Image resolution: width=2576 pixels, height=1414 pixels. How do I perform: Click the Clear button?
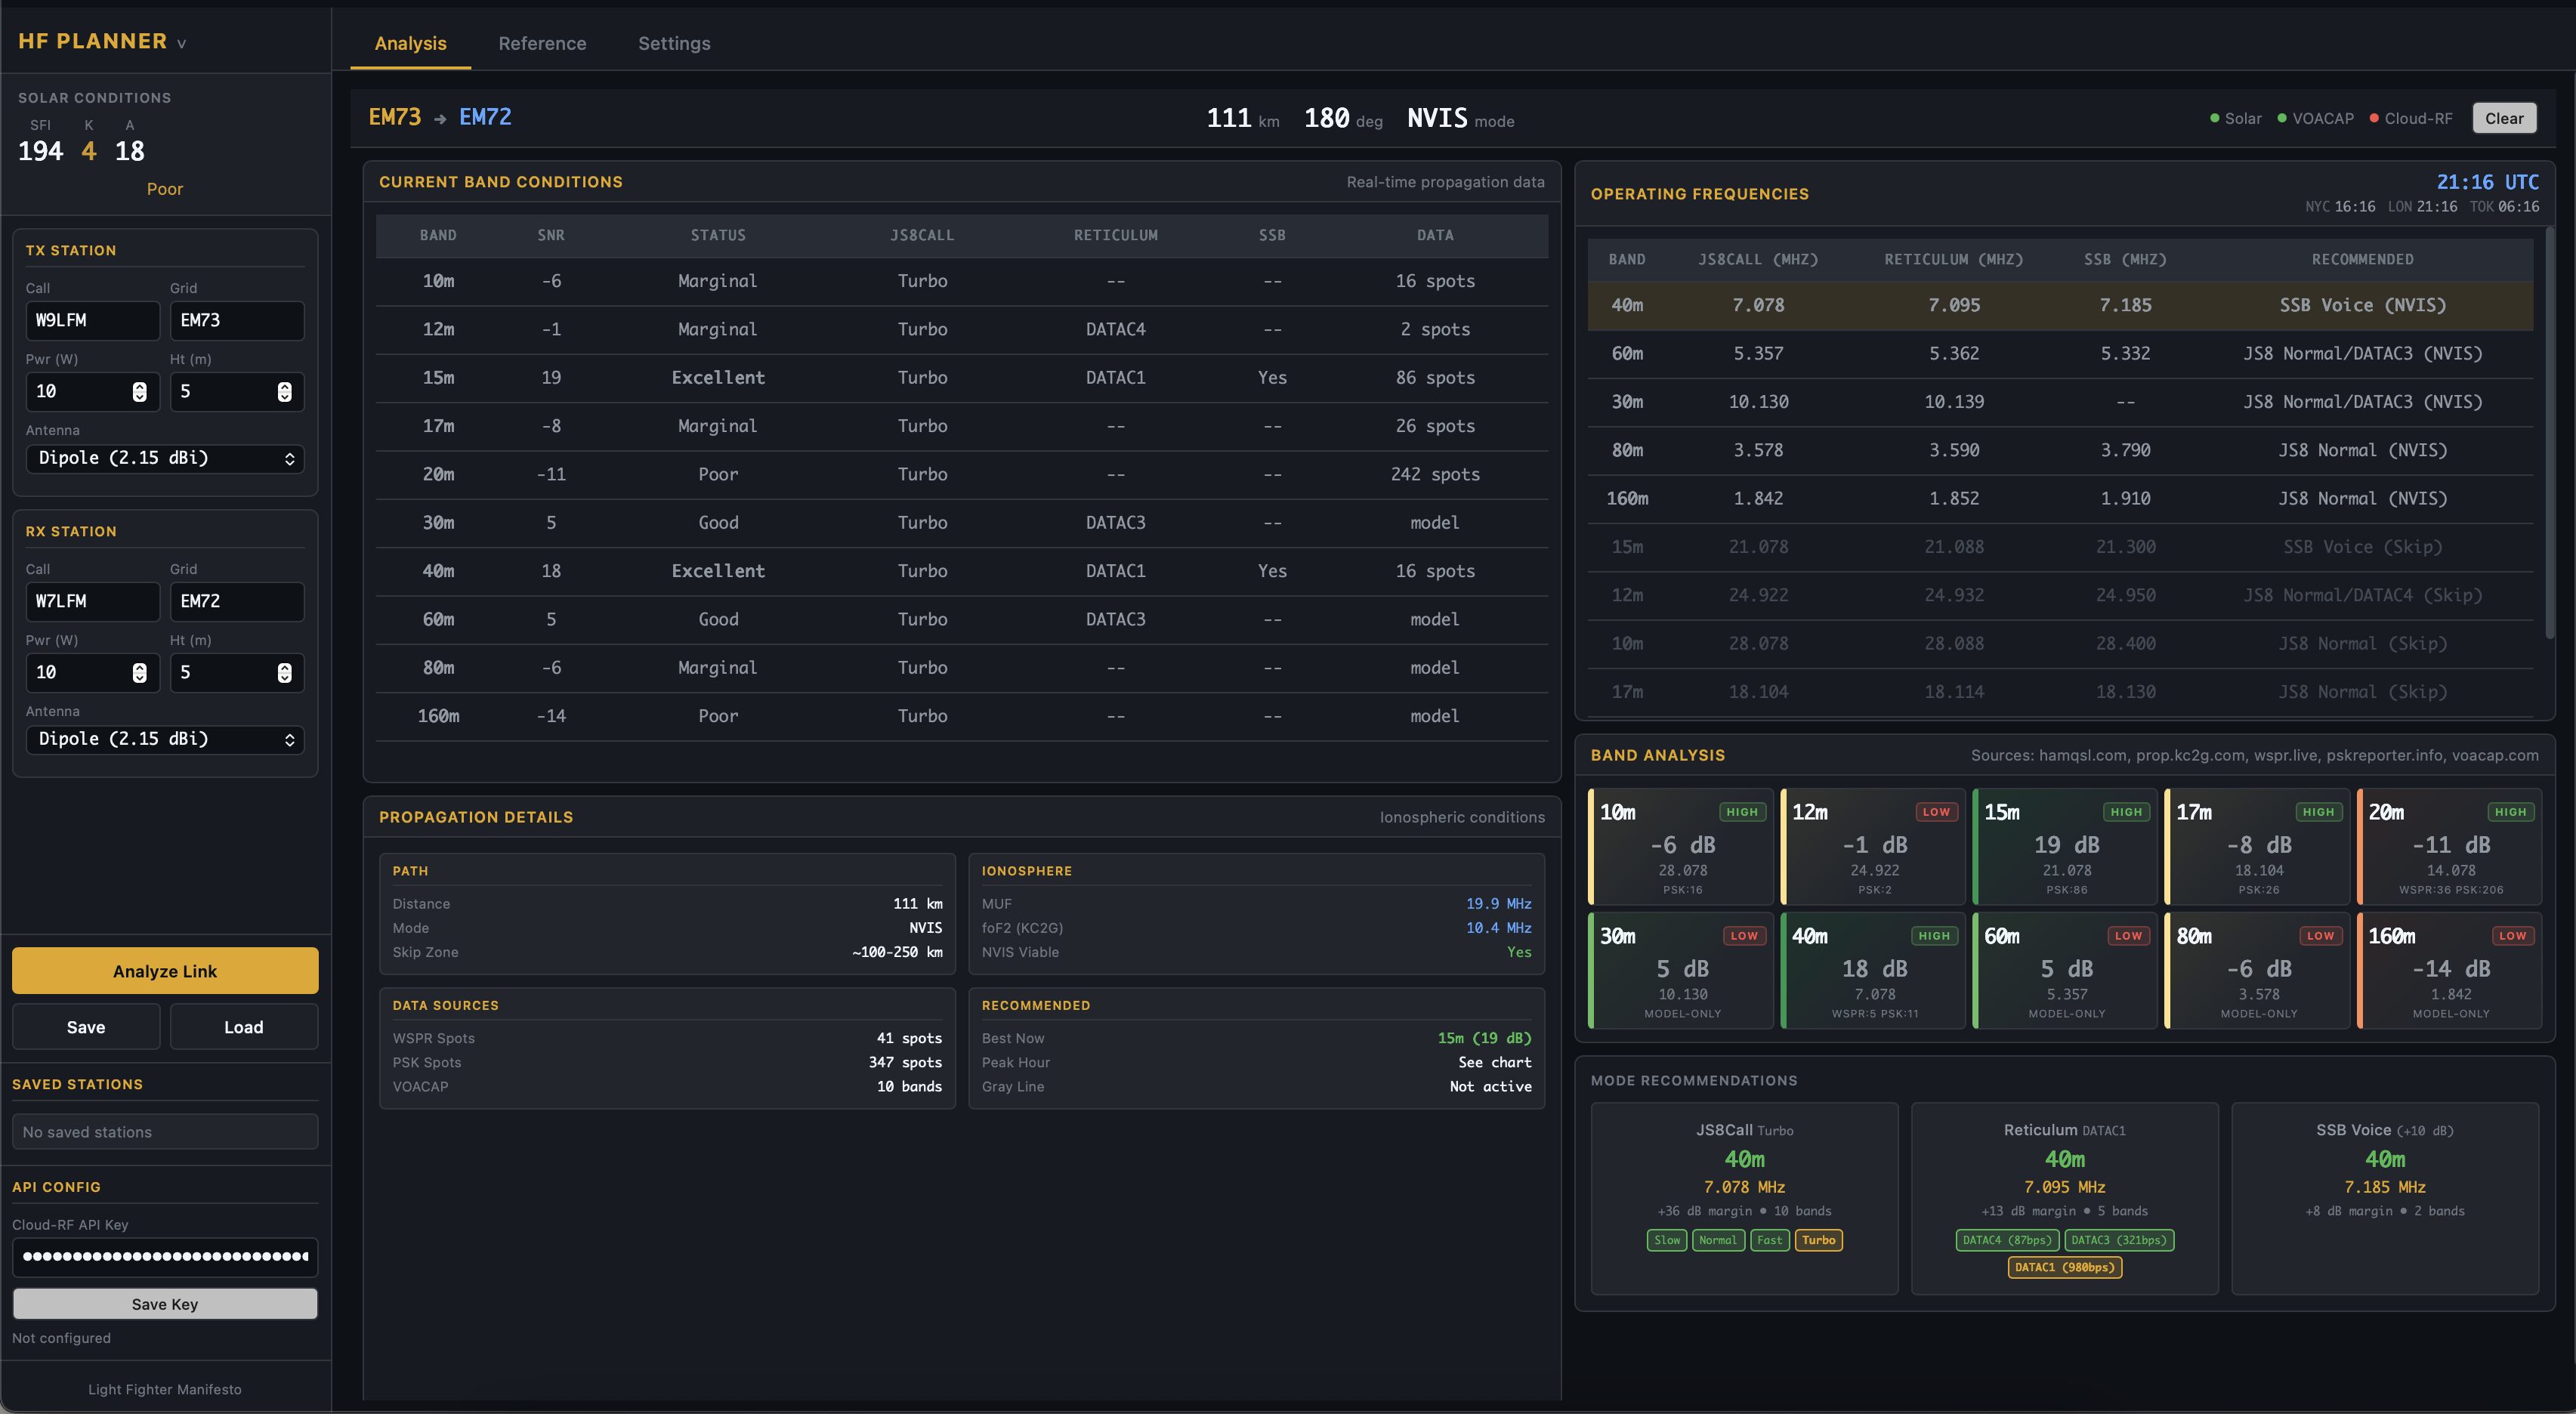point(2504,118)
